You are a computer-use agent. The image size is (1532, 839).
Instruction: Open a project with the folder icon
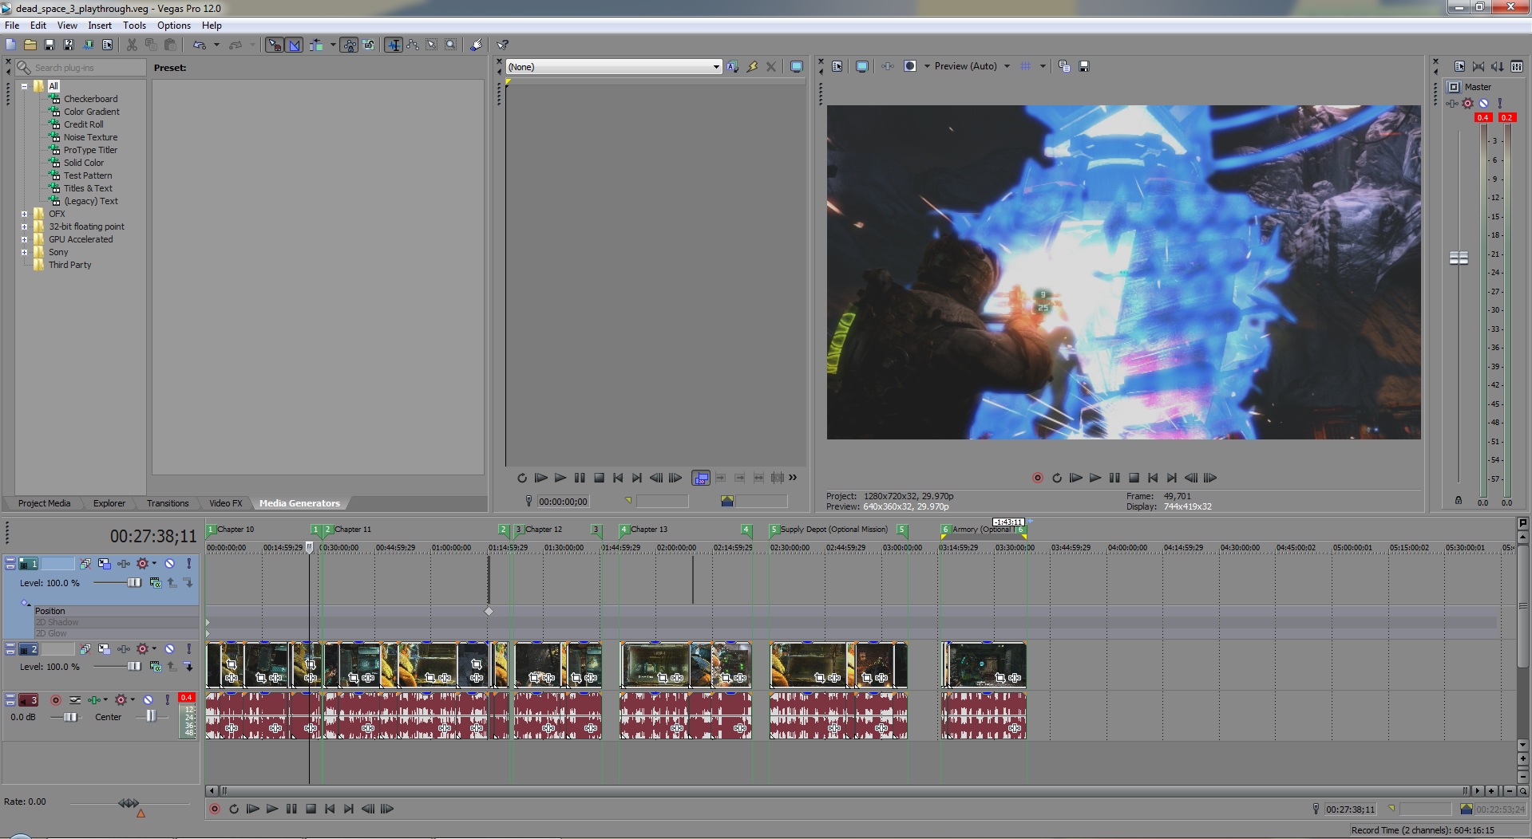30,45
